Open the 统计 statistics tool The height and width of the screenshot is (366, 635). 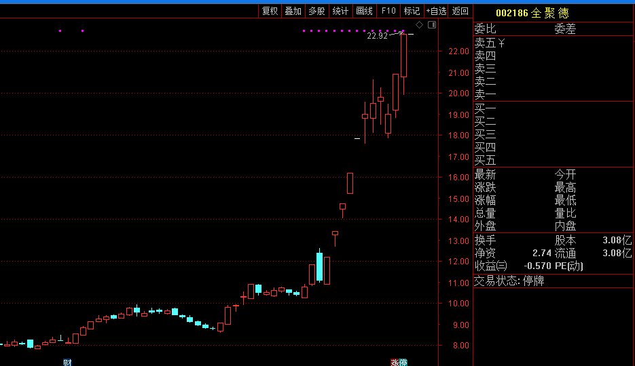(340, 12)
